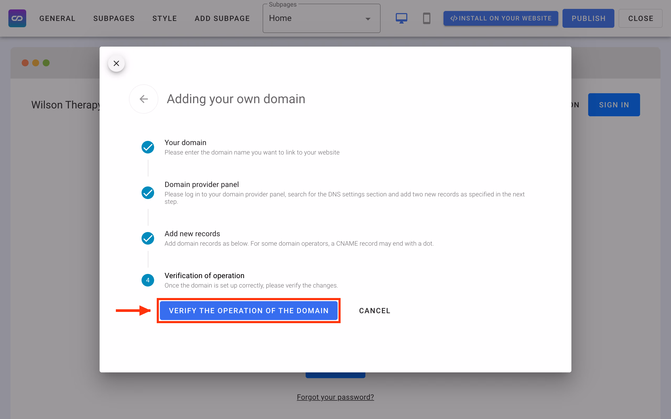Click 'Wilson Therapy' site title in preview
The image size is (671, 419).
(66, 105)
